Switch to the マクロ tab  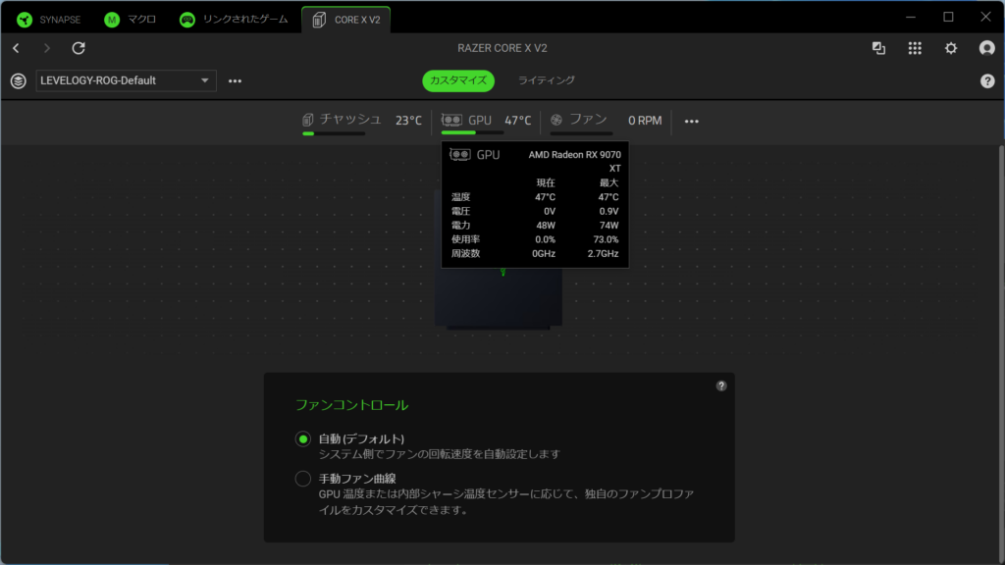pyautogui.click(x=131, y=19)
